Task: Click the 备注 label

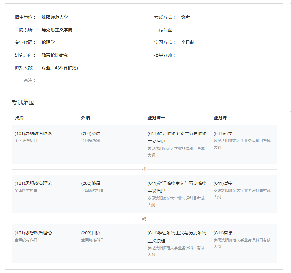Action: pyautogui.click(x=29, y=80)
